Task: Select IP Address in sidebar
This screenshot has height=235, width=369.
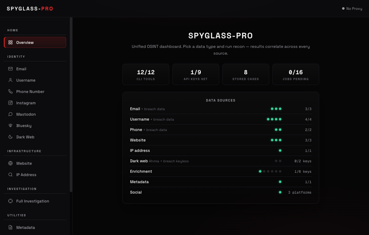Action: pyautogui.click(x=35, y=175)
